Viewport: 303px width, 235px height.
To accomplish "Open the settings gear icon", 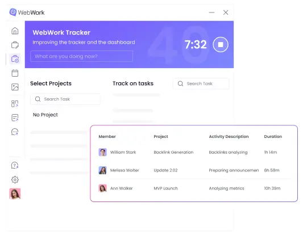I will (x=15, y=179).
